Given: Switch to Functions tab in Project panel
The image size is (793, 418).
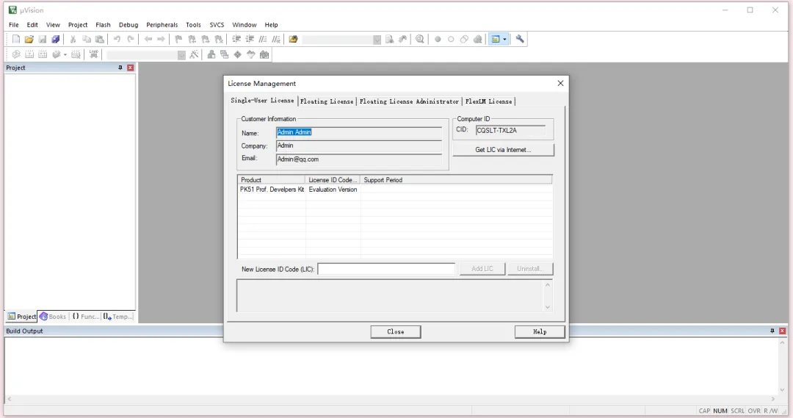Looking at the screenshot, I should [85, 317].
